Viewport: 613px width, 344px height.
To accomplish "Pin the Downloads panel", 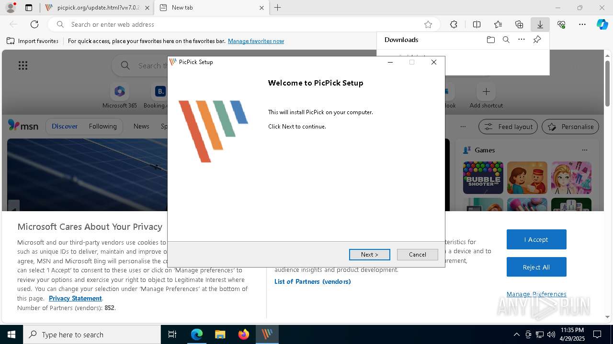I will point(537,40).
